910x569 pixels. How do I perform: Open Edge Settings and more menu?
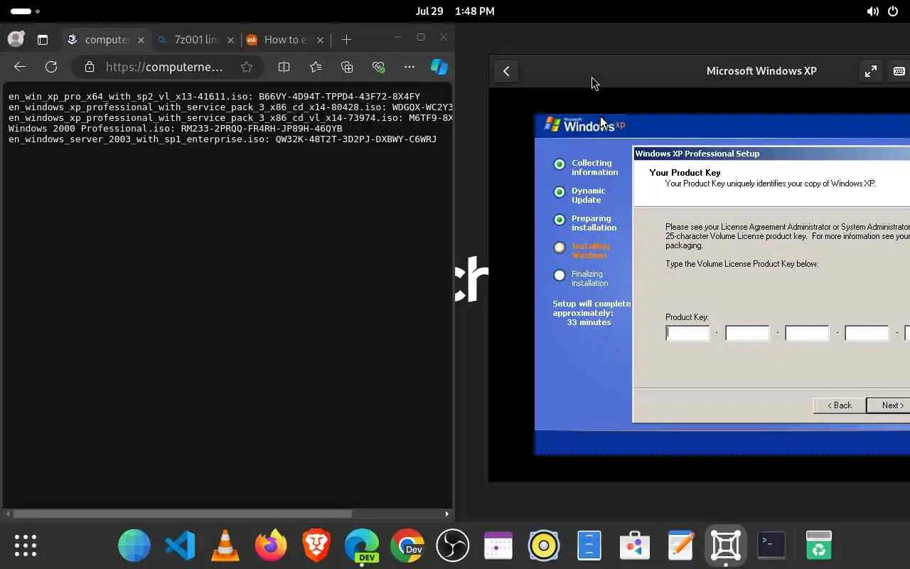[409, 67]
